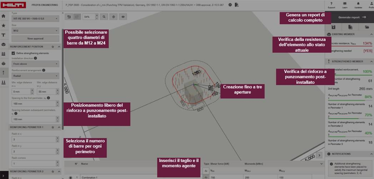Toggle Define strengthening elements checkbox
The image size is (374, 179).
[x=13, y=53]
